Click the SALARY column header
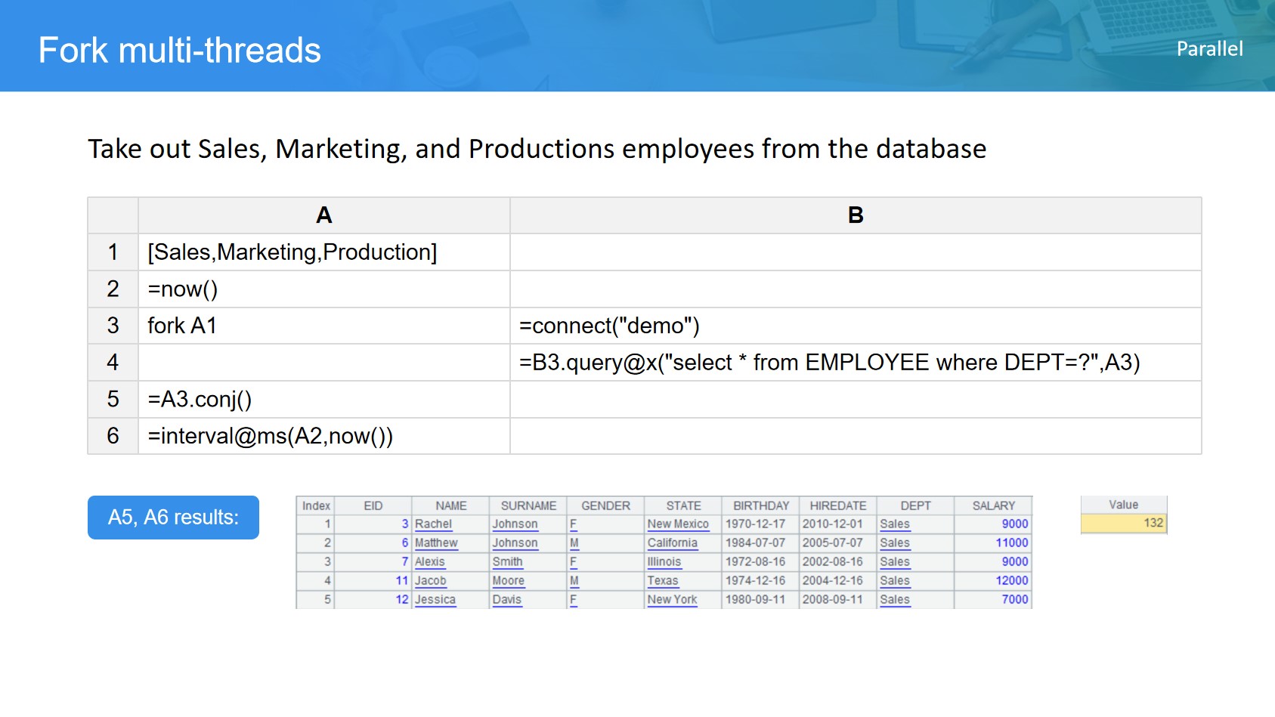The image size is (1275, 717). (x=993, y=505)
